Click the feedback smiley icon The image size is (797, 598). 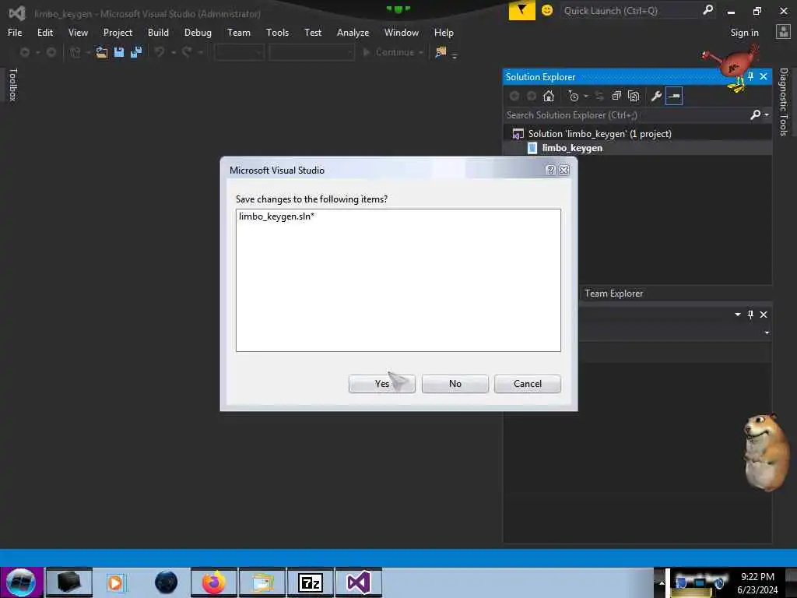click(x=547, y=10)
